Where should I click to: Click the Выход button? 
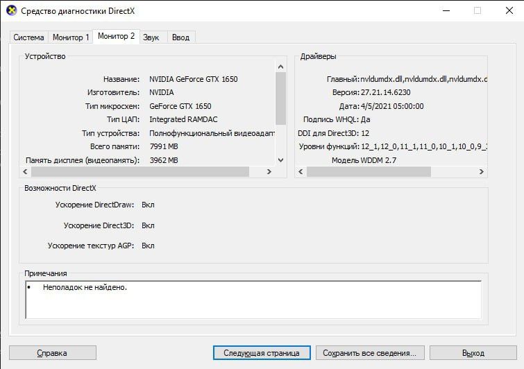click(x=473, y=352)
